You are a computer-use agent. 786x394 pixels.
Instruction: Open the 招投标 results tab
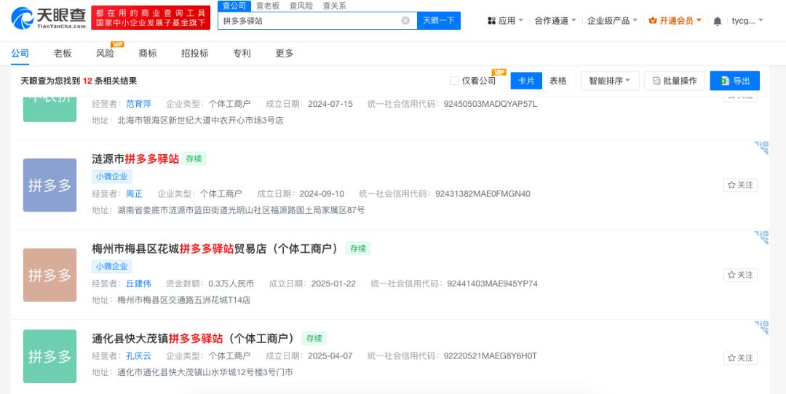point(195,53)
